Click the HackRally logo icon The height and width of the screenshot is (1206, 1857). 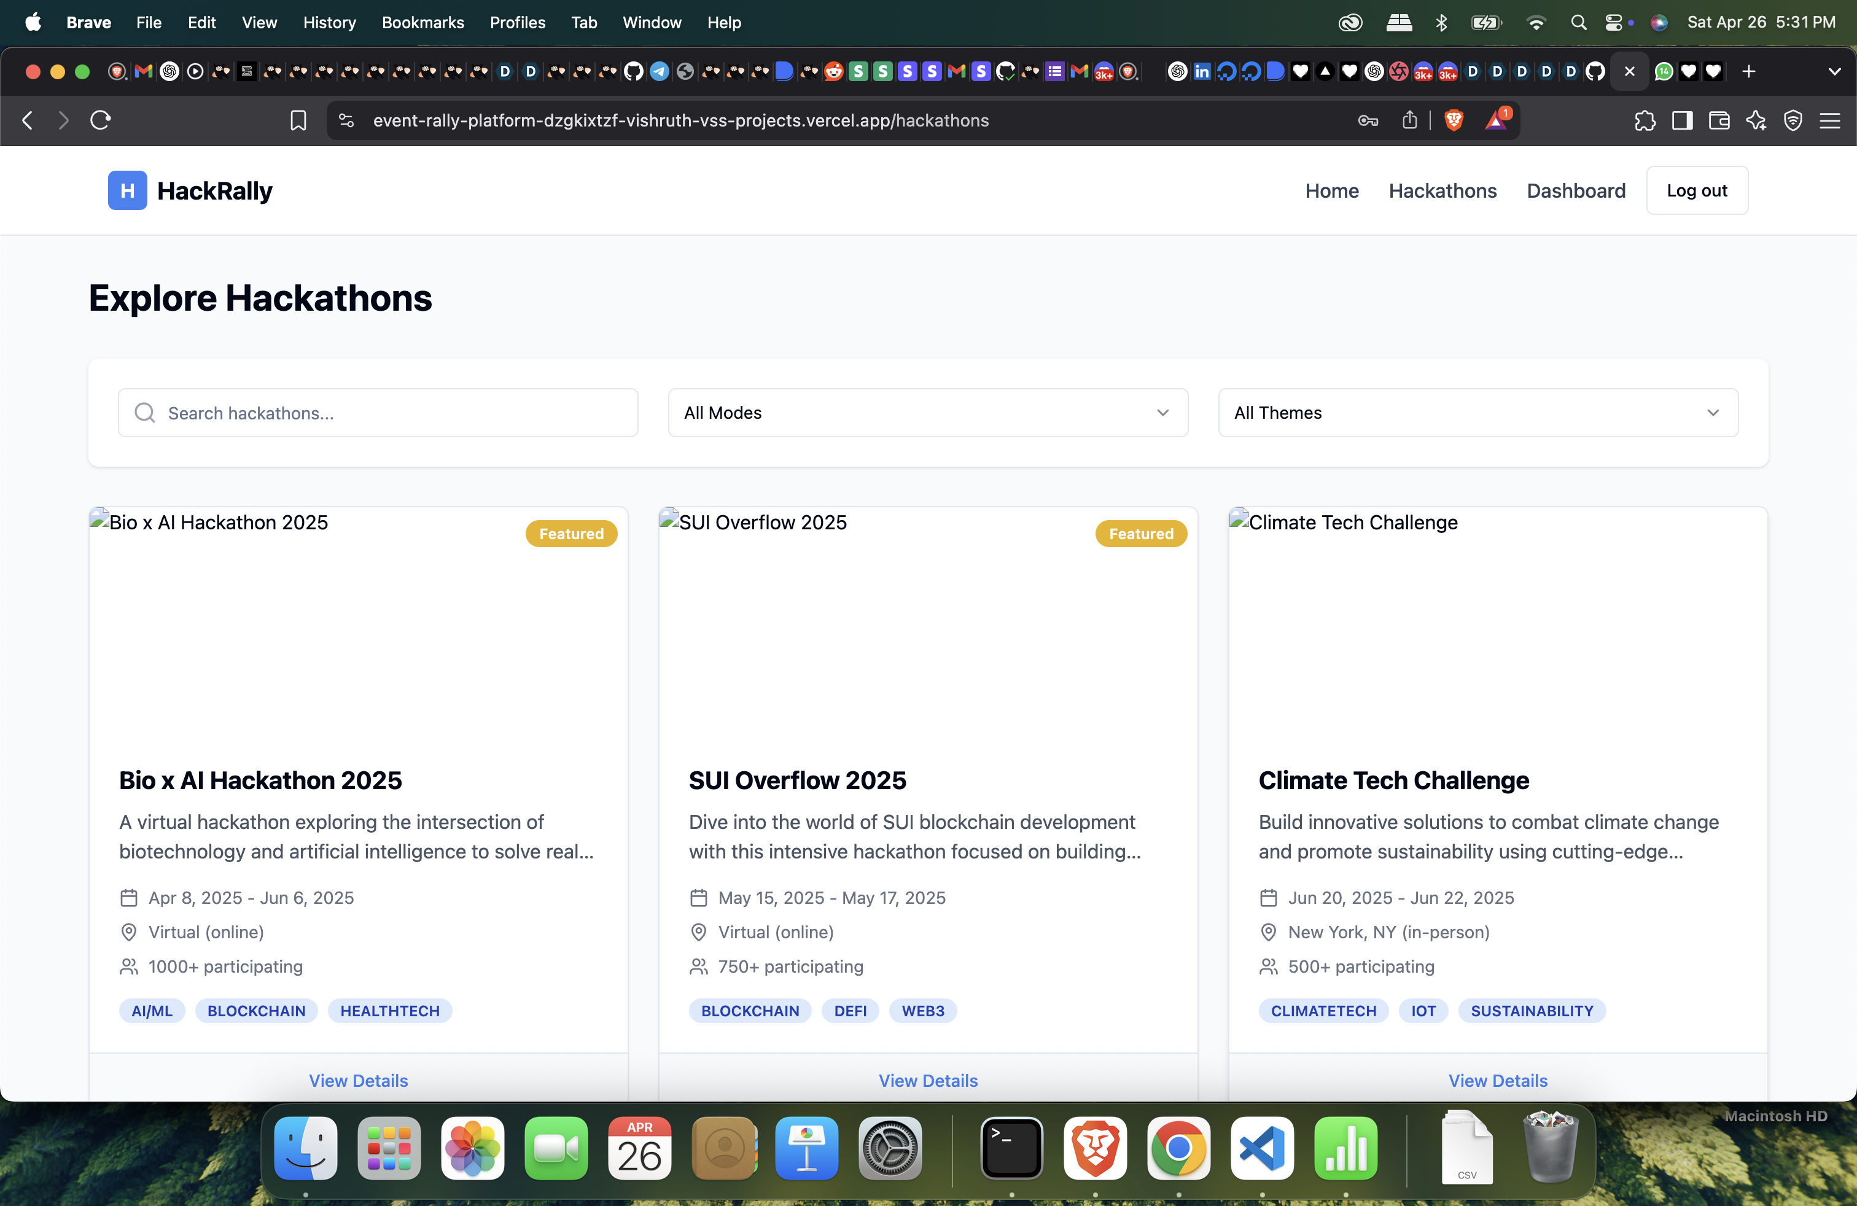click(127, 190)
